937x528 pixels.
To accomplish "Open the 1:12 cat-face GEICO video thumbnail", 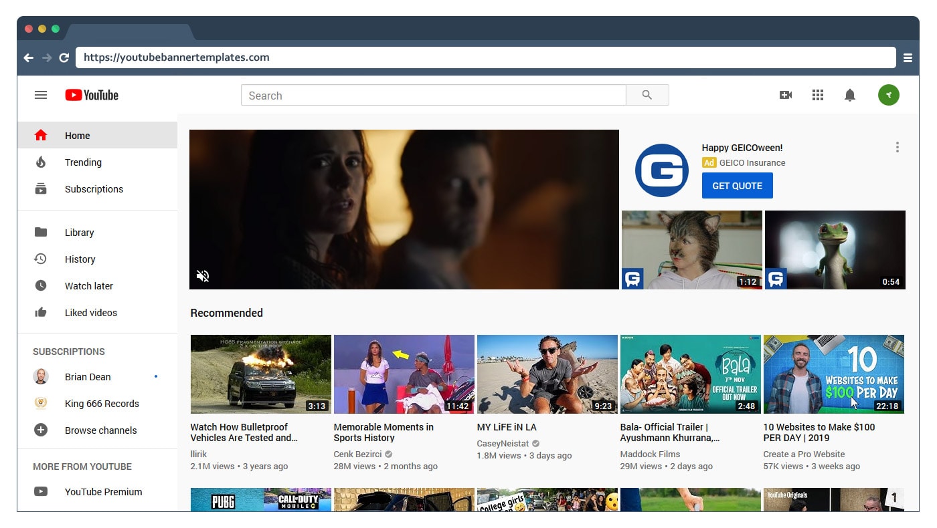I will pos(692,250).
